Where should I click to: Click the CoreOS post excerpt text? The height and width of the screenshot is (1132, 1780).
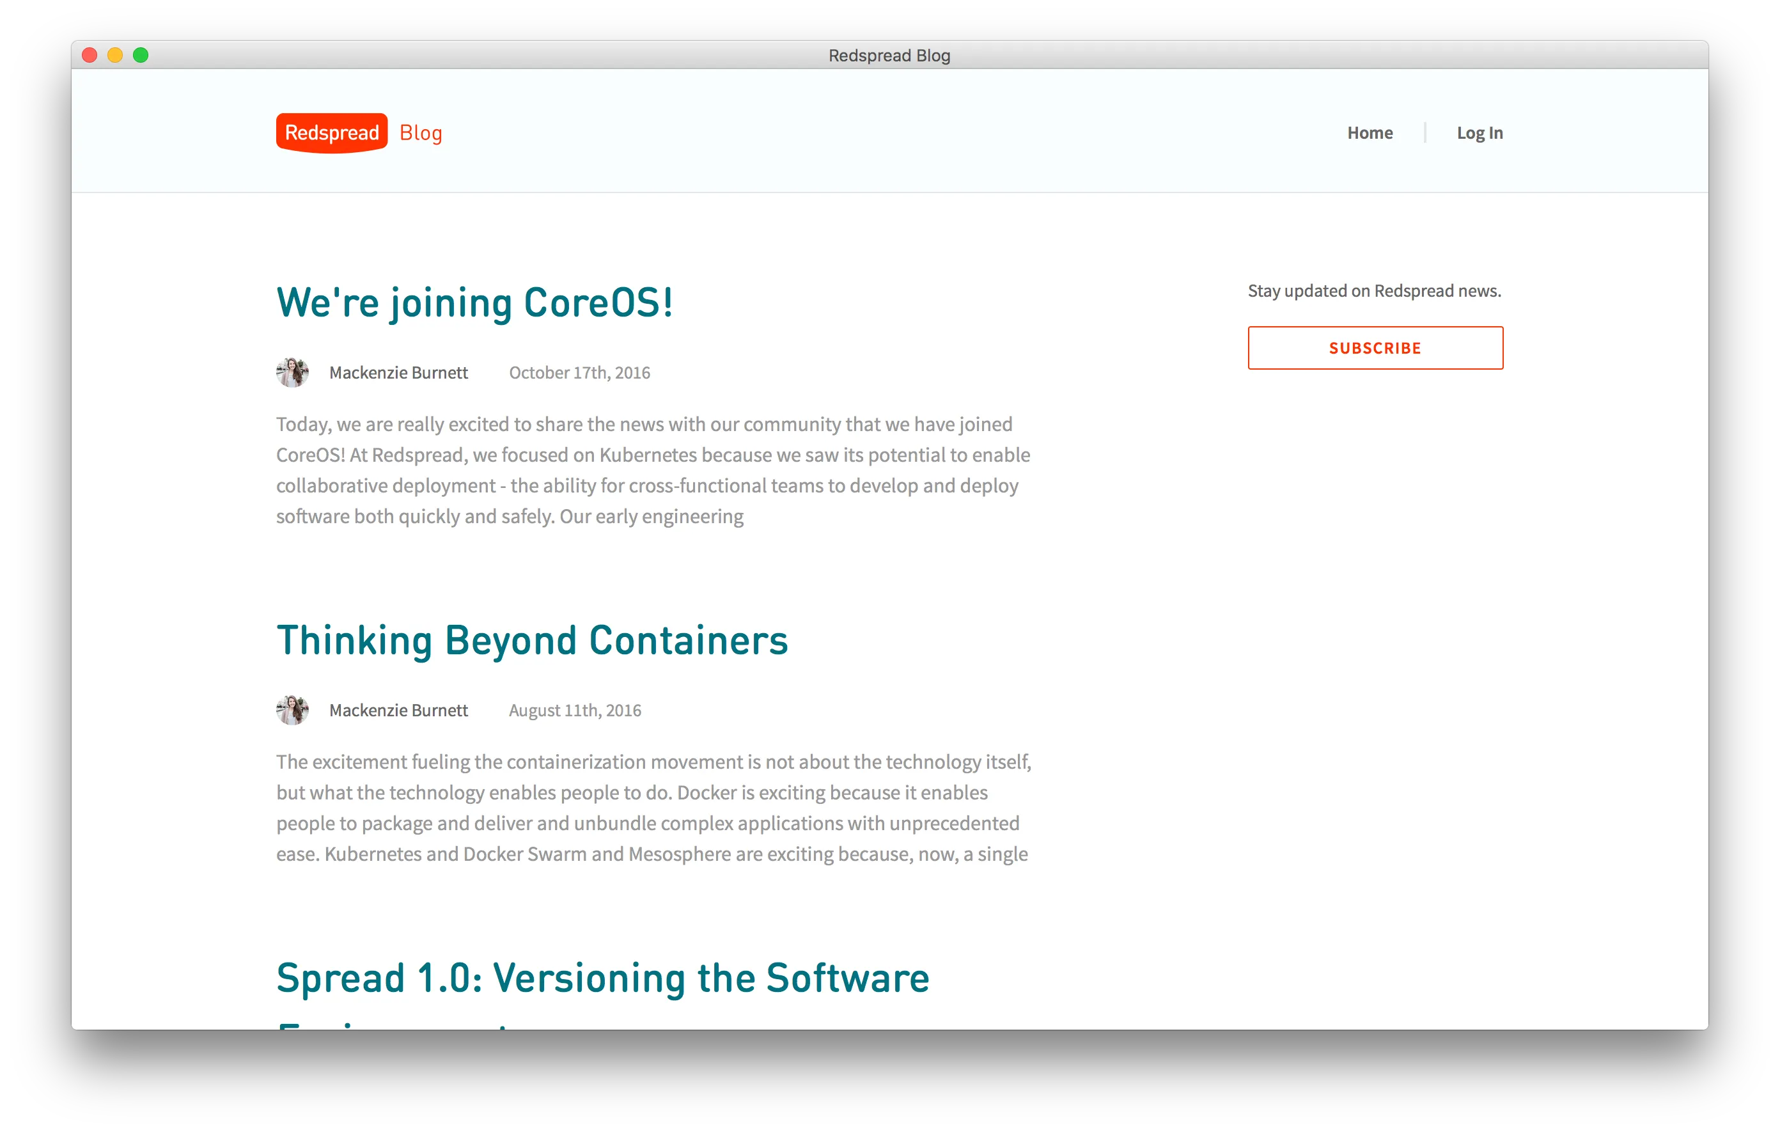click(650, 469)
